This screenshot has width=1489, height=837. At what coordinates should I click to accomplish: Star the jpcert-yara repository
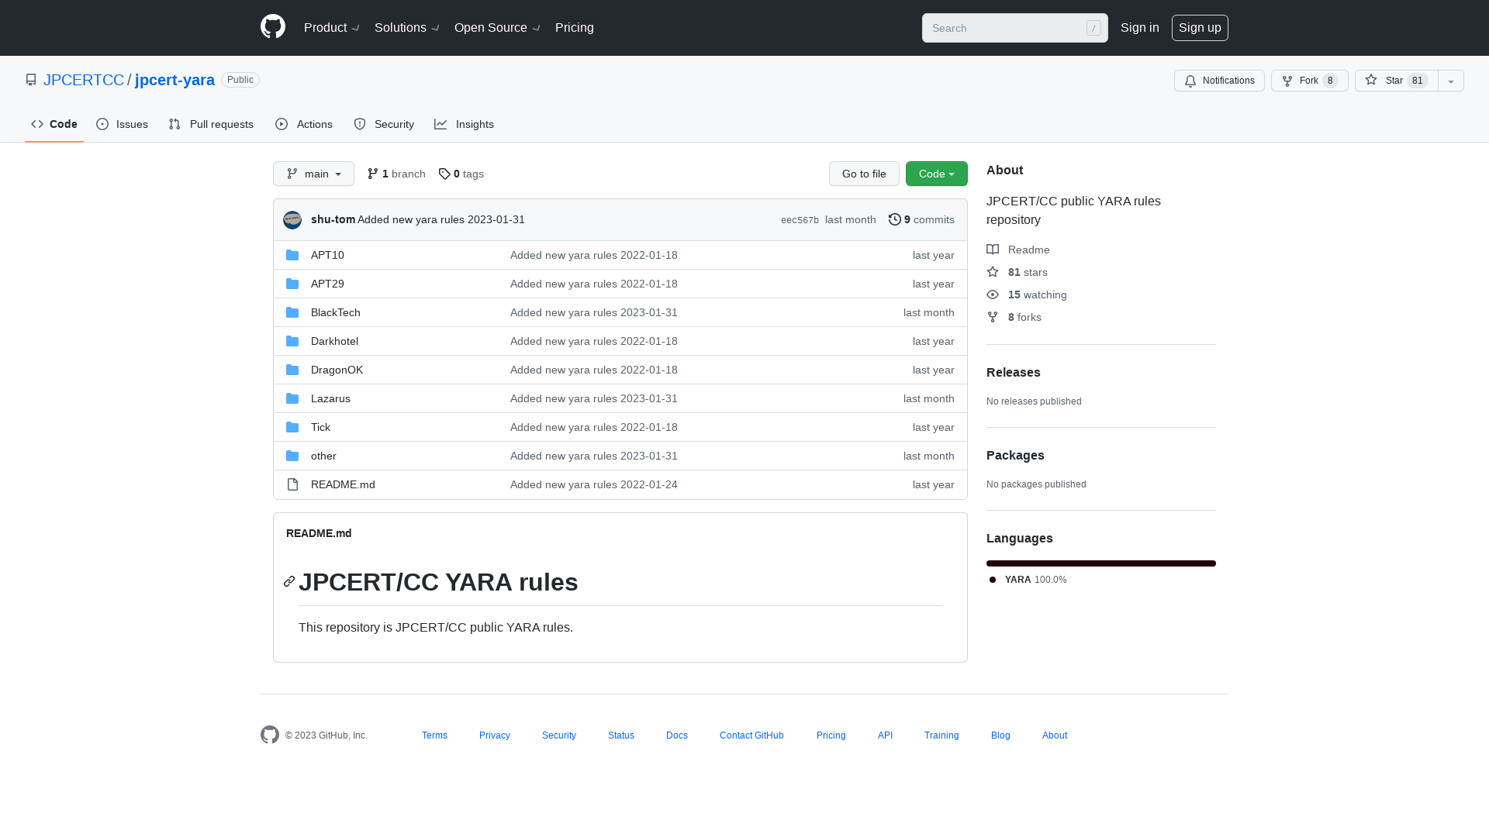pos(1396,81)
